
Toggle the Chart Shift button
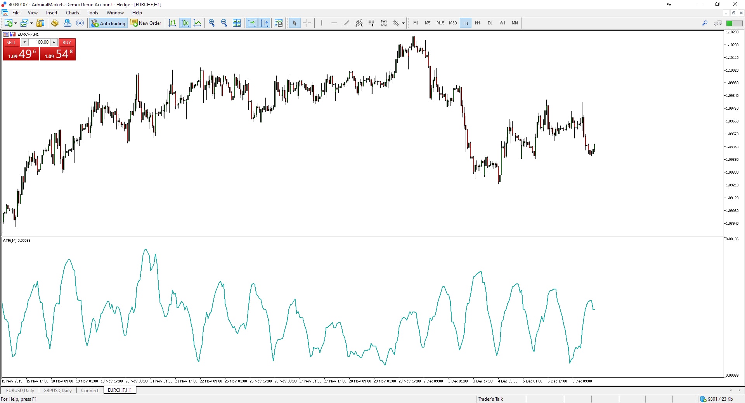[265, 23]
